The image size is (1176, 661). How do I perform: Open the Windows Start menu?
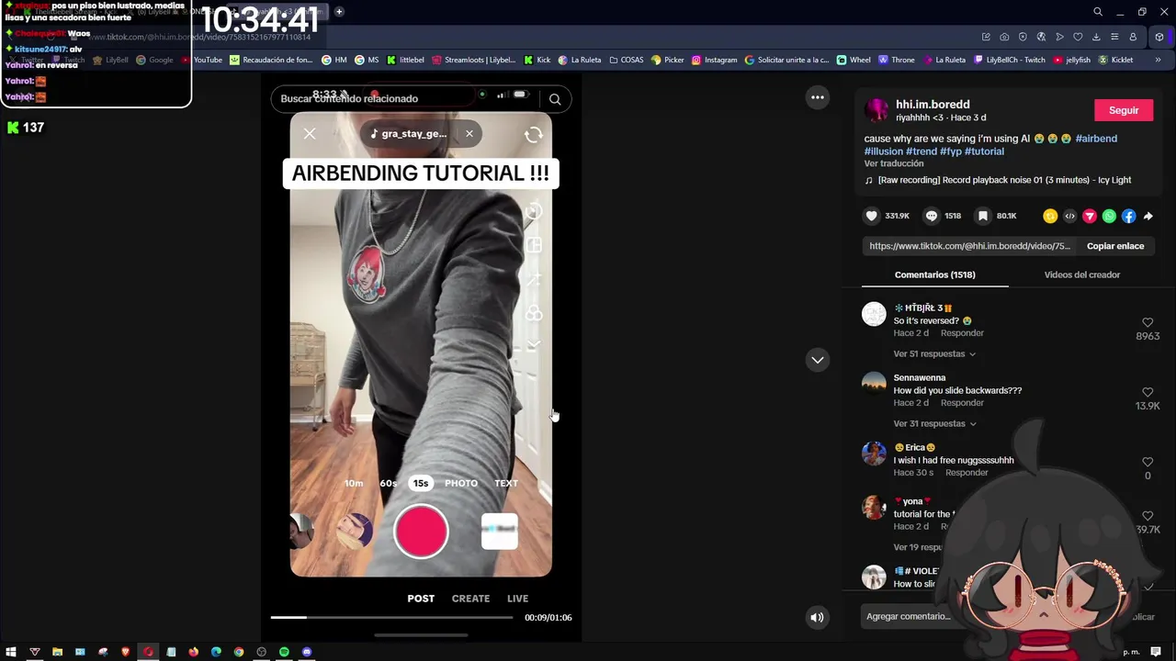[x=12, y=652]
